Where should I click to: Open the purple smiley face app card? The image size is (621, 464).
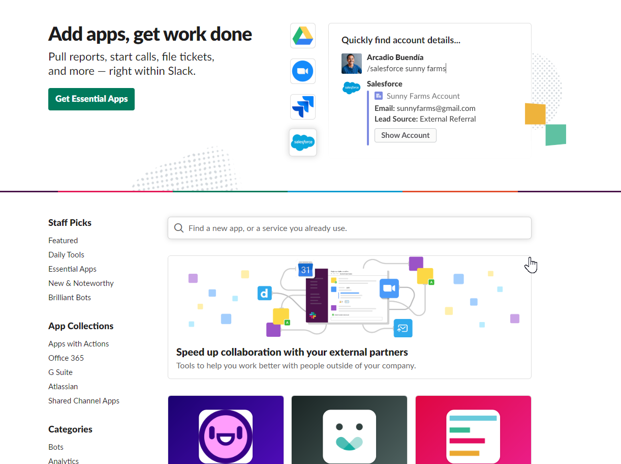tap(226, 430)
